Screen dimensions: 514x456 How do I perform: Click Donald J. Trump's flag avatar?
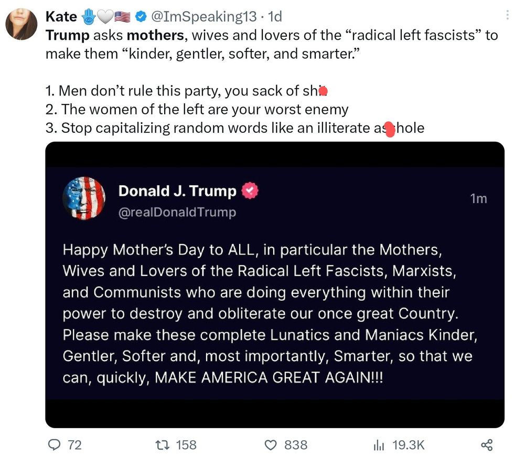84,198
